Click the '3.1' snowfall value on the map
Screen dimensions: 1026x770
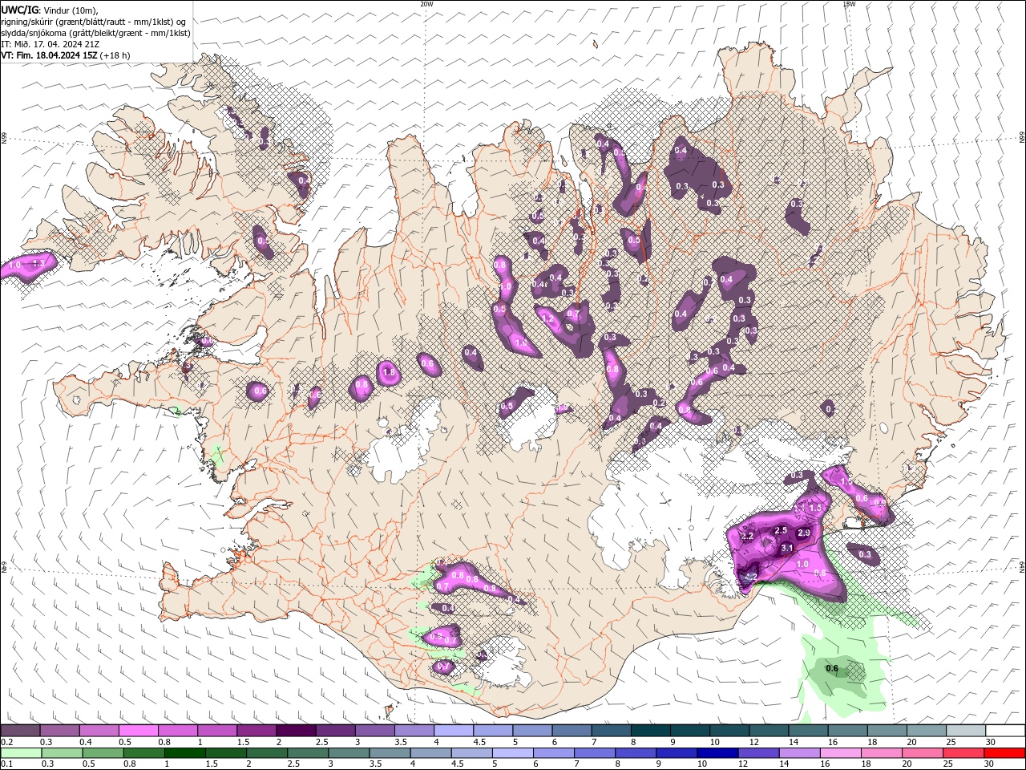787,549
